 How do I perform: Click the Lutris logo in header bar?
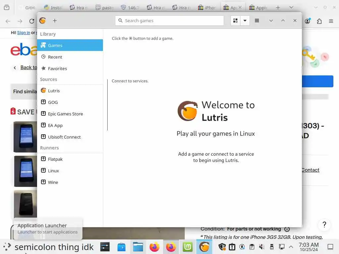click(43, 21)
